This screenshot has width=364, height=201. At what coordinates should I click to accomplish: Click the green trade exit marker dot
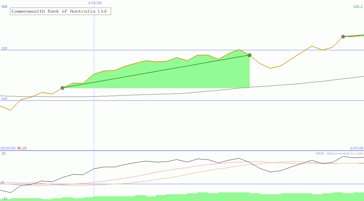(x=250, y=55)
